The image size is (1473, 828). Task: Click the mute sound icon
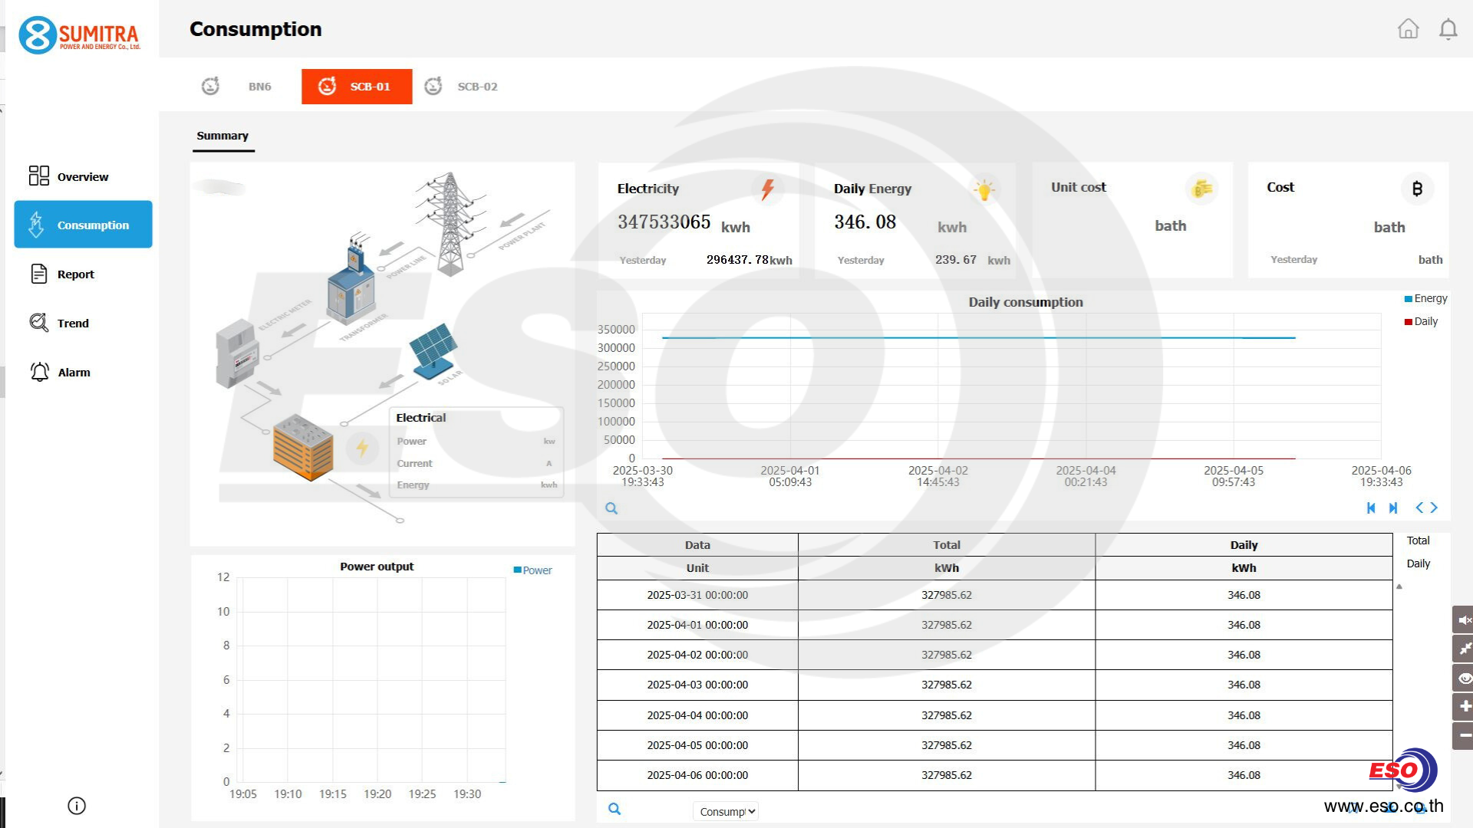tap(1464, 619)
